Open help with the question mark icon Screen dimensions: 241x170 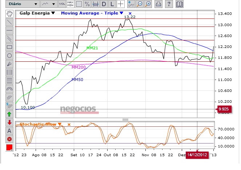click(169, 4)
